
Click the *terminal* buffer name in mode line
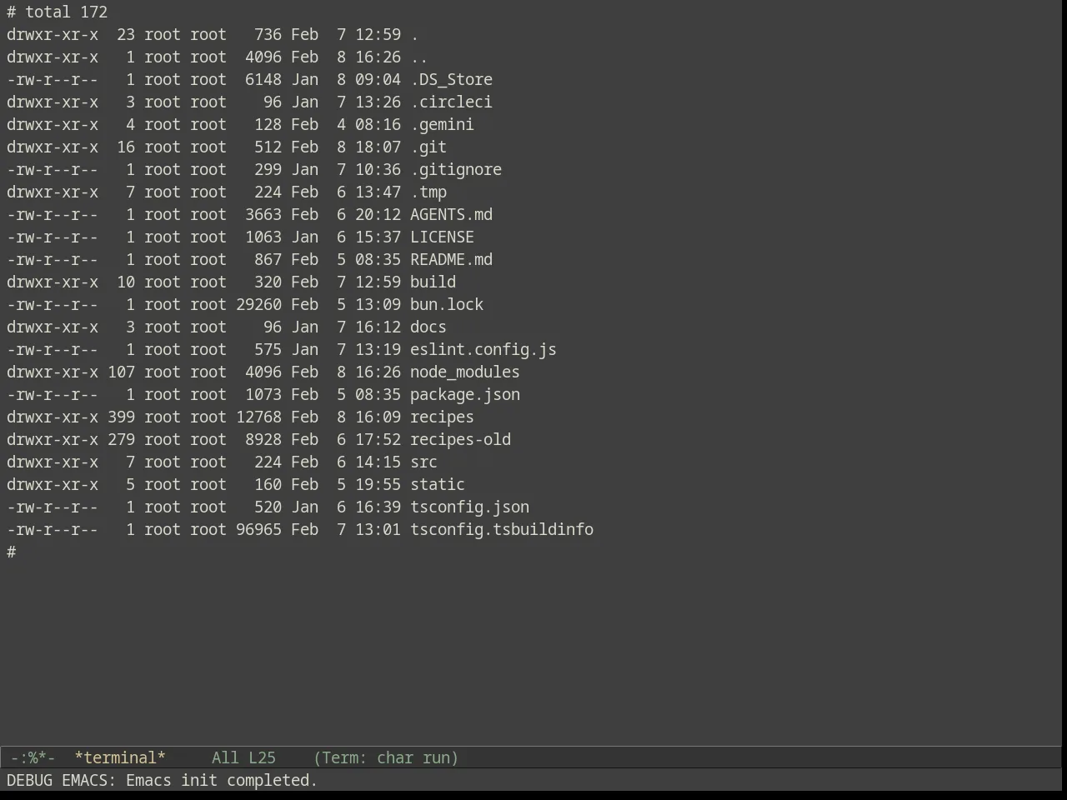pos(120,757)
